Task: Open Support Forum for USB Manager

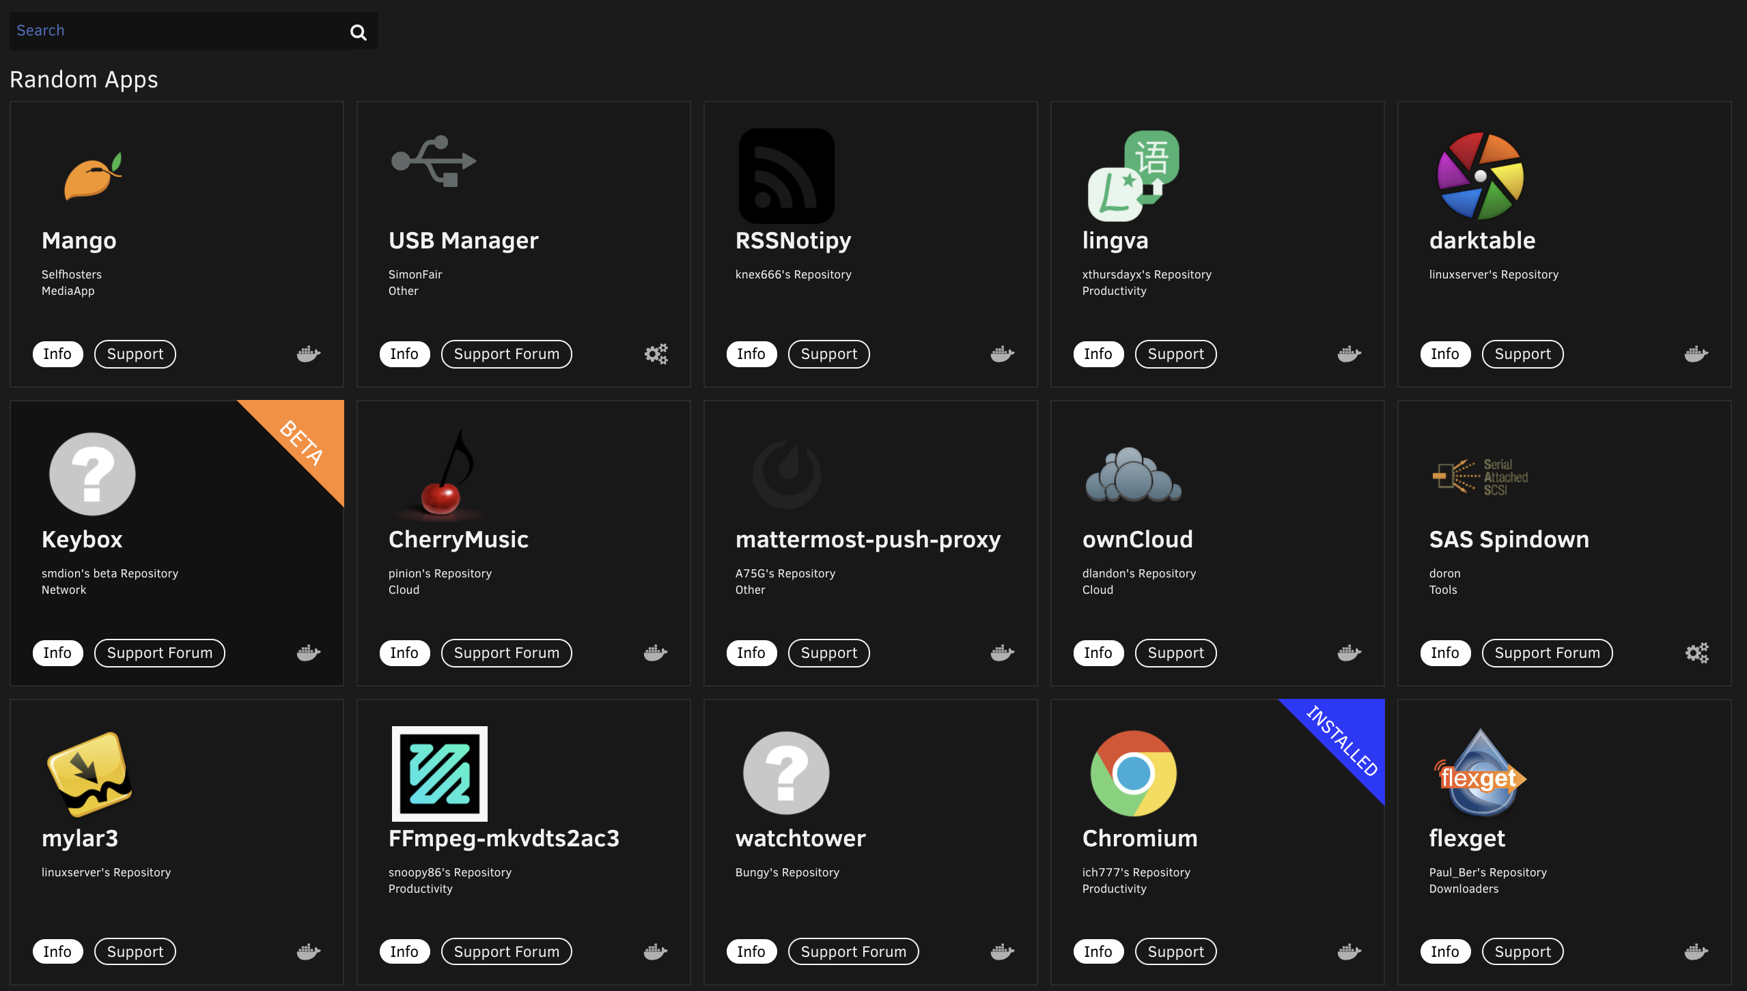Action: tap(506, 354)
